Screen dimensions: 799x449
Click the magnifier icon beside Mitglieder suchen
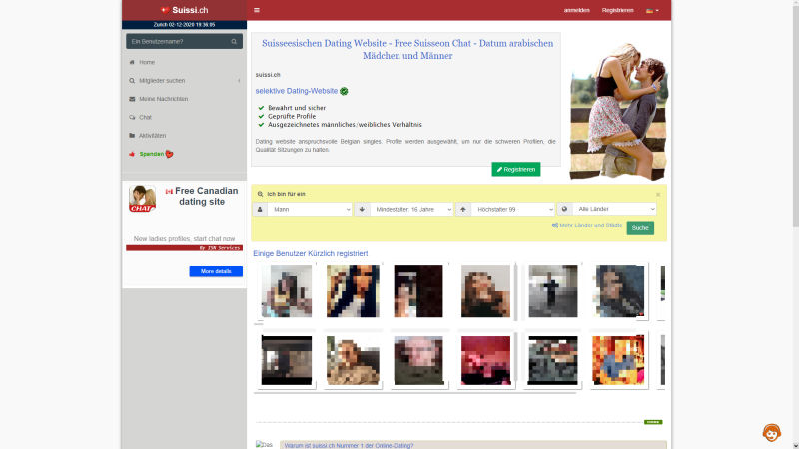(x=132, y=81)
